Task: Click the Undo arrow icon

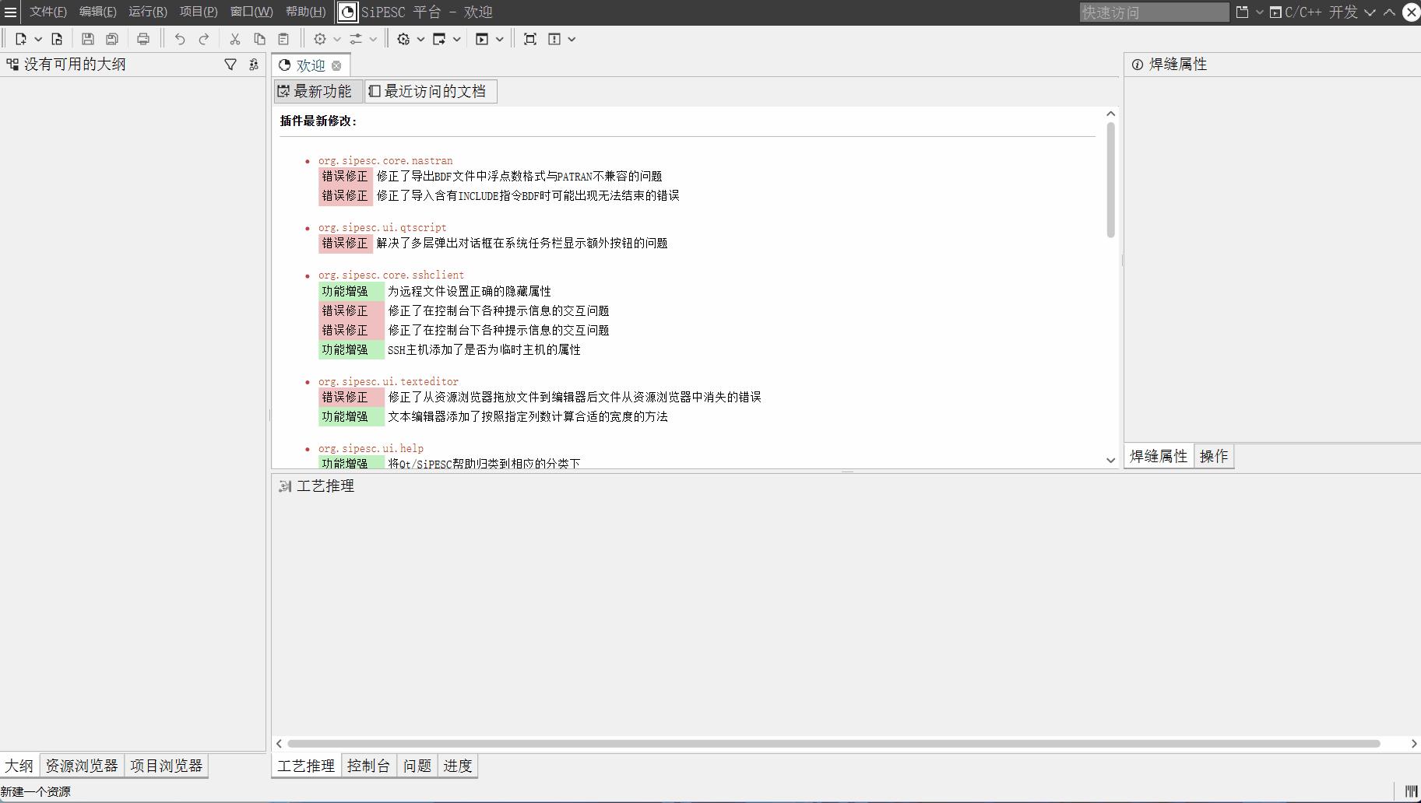Action: coord(180,39)
